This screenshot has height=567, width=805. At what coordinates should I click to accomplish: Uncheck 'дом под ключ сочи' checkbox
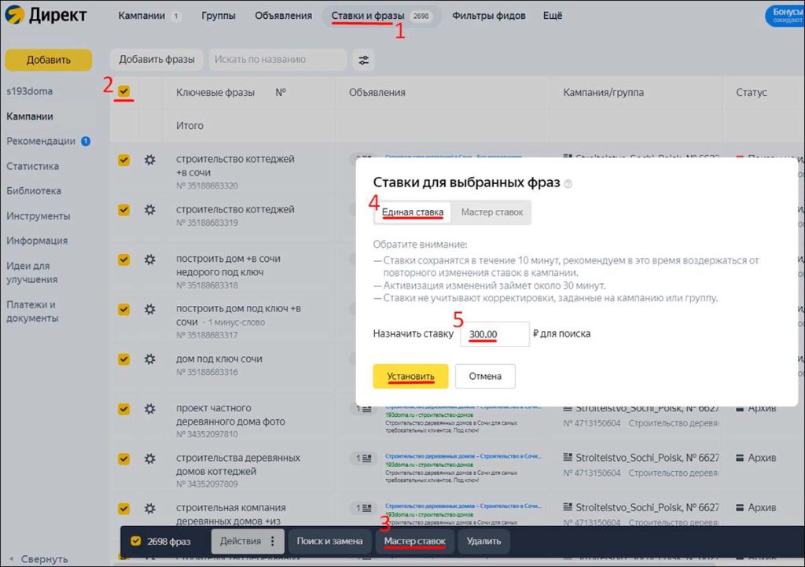tap(123, 359)
